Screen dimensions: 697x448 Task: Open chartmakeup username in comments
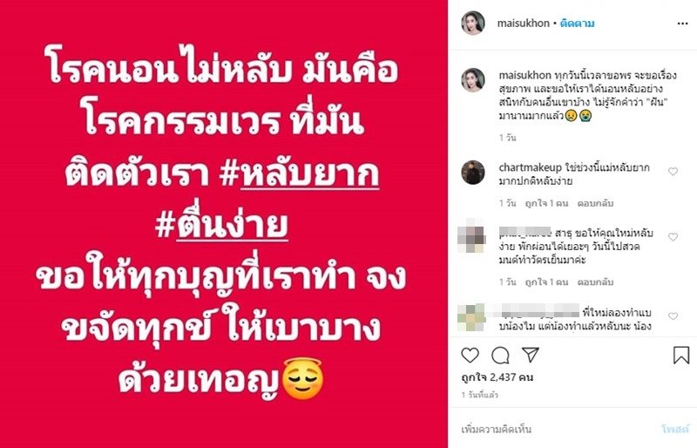coord(531,167)
